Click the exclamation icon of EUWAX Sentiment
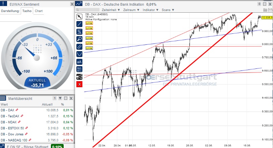The height and width of the screenshot is (148, 273). point(3,3)
